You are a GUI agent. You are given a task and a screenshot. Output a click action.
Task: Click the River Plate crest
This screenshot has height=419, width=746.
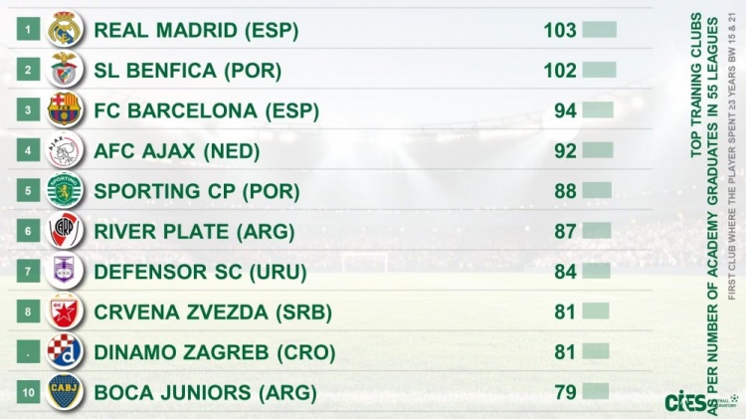65,231
